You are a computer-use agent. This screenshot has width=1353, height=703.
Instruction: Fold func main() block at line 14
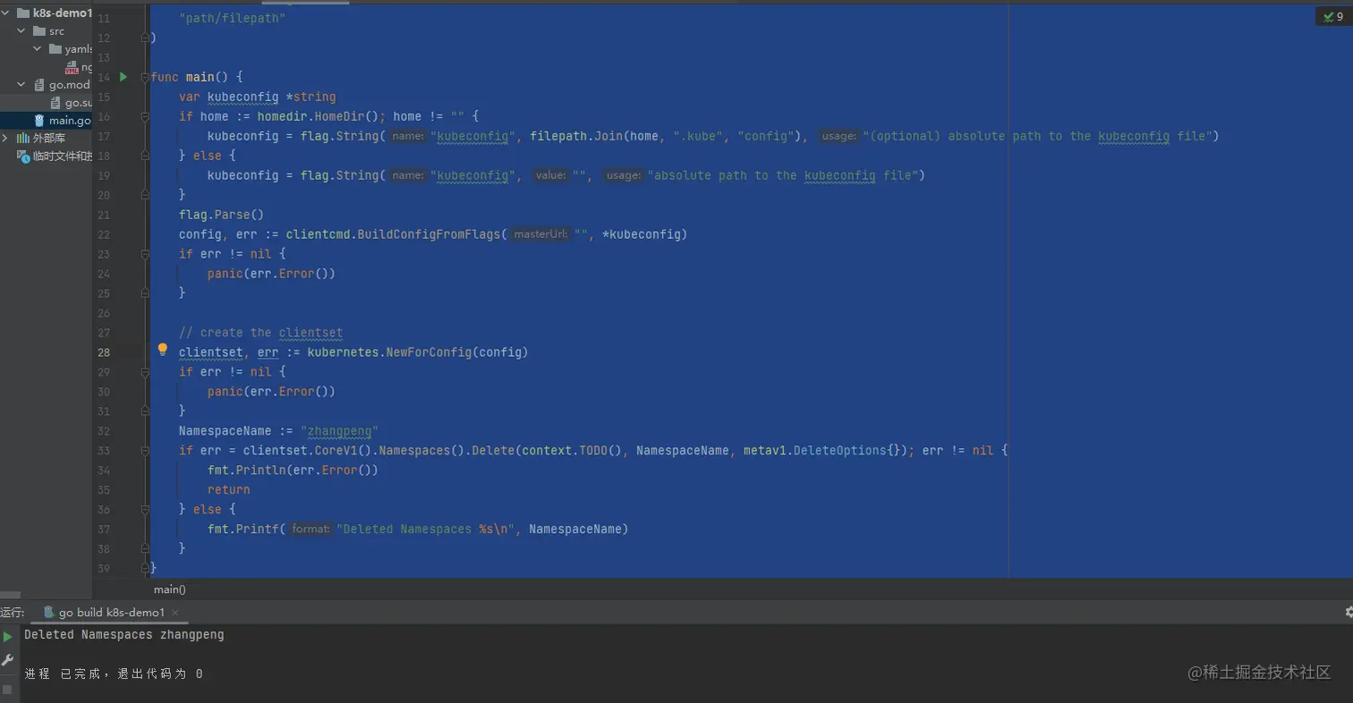point(143,77)
